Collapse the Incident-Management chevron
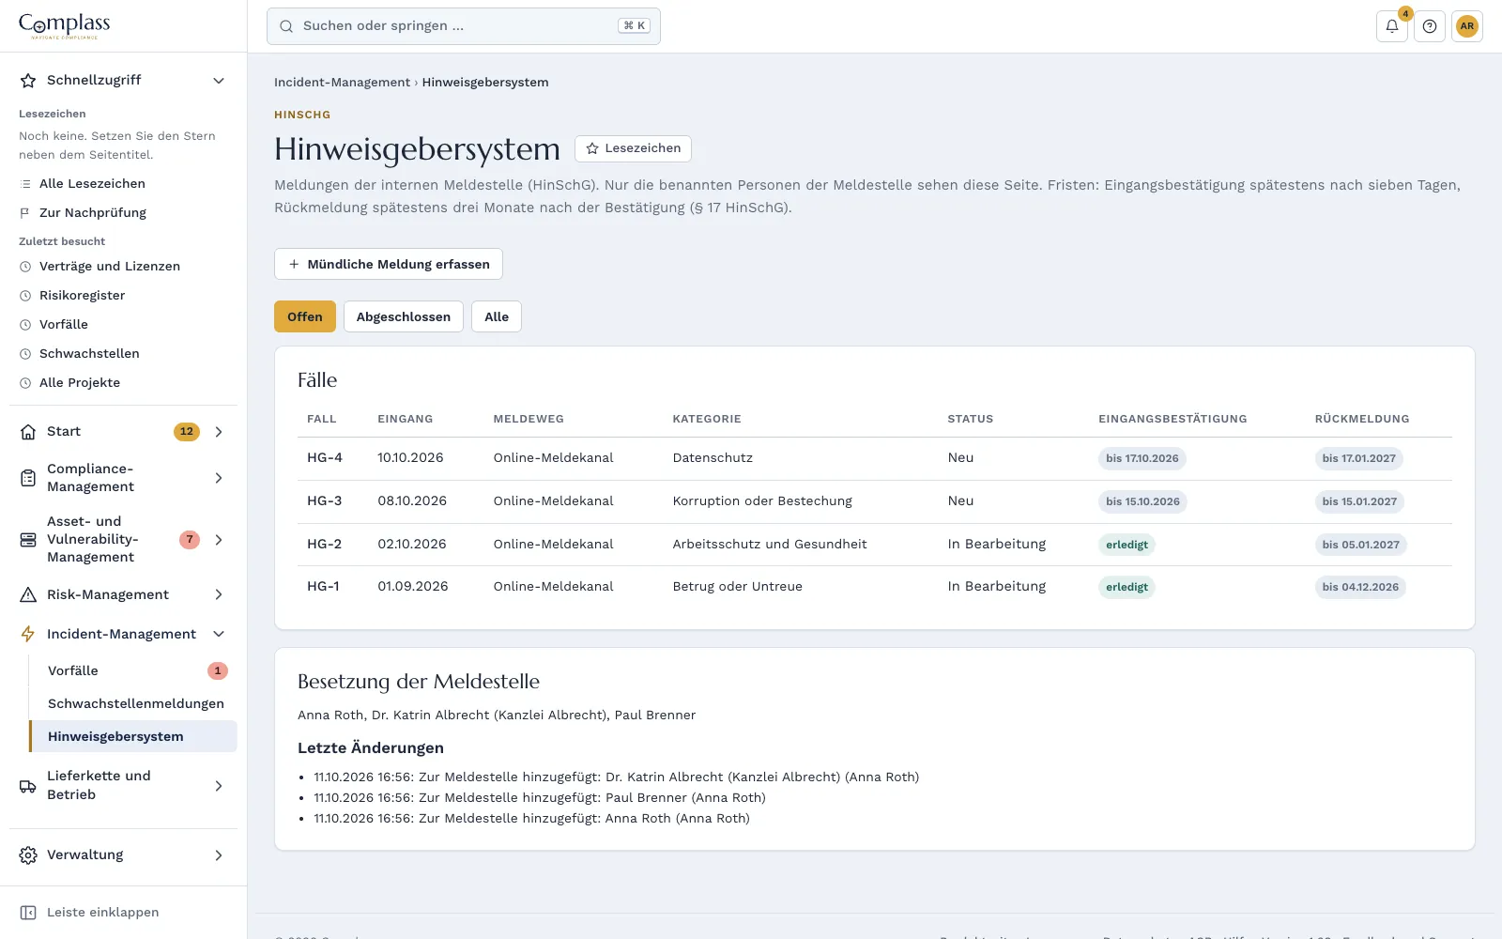 point(219,634)
